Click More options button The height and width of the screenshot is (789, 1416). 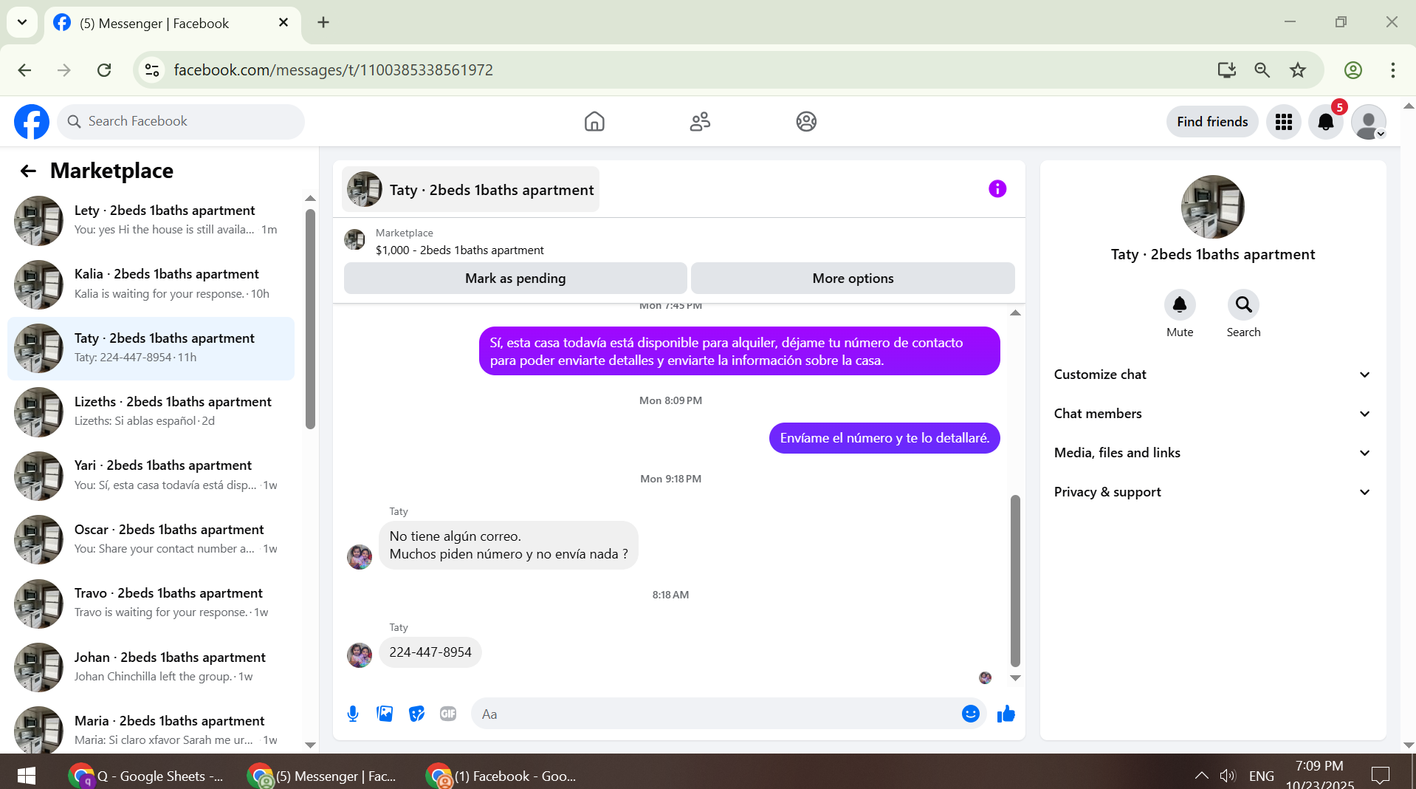[853, 279]
